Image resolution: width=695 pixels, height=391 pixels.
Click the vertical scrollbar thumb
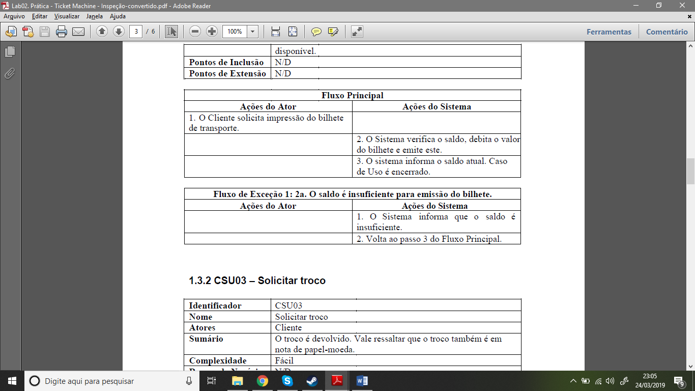690,172
